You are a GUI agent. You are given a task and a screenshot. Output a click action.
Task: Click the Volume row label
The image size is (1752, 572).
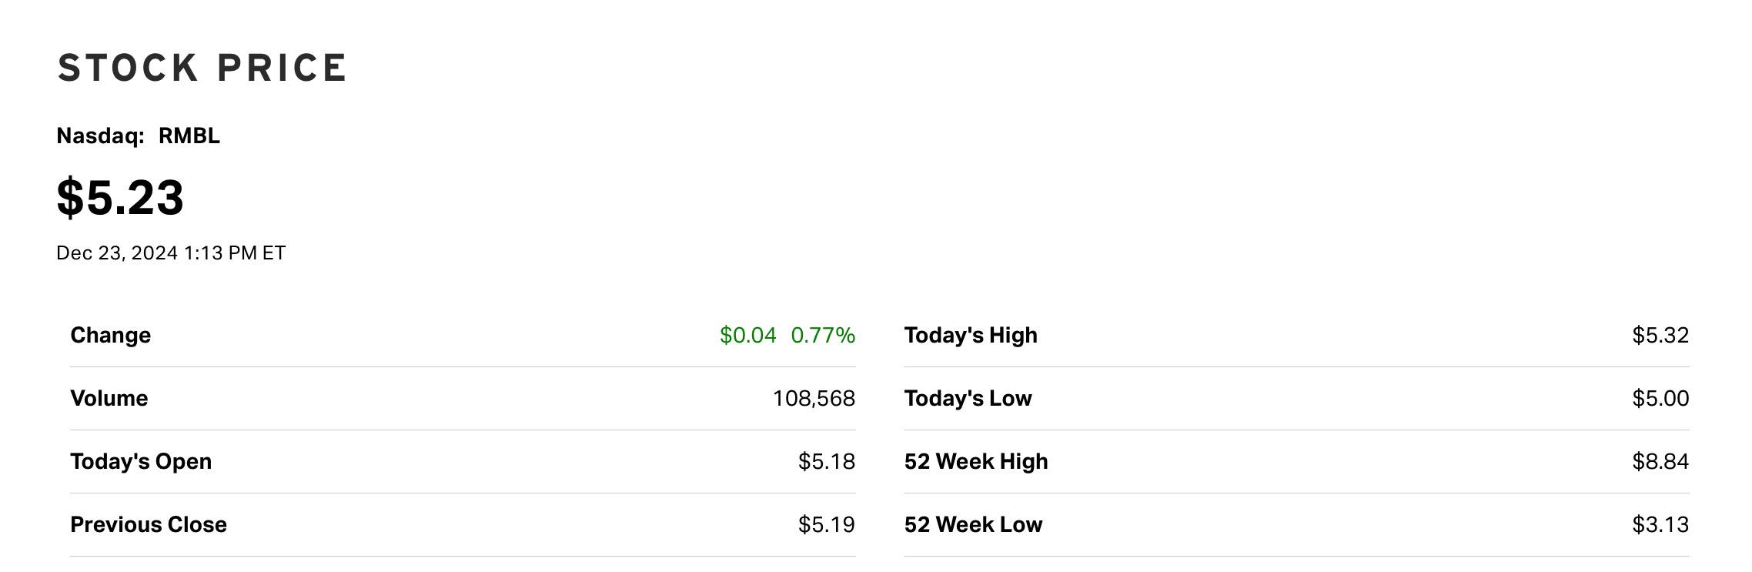[109, 399]
